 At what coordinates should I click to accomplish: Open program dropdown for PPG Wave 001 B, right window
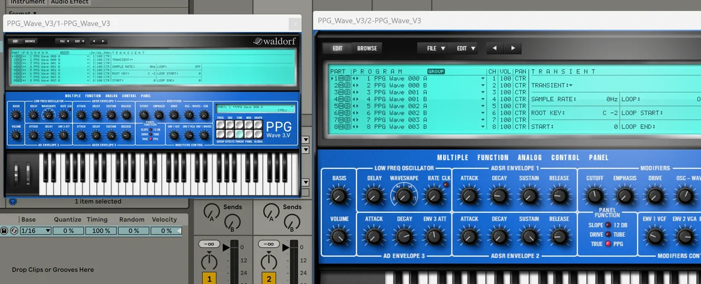pos(483,99)
